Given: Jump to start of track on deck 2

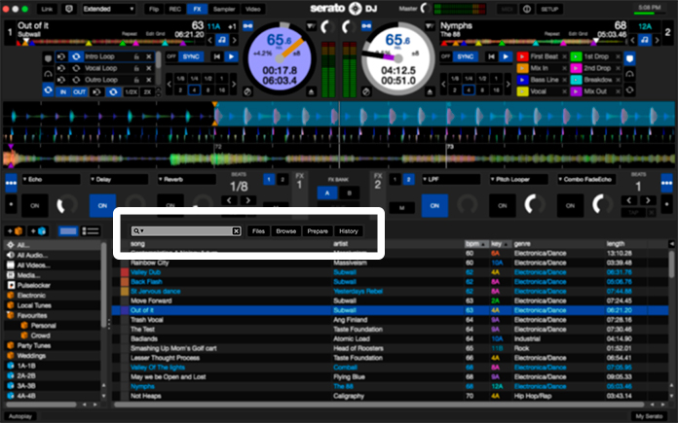Looking at the screenshot, I should [x=491, y=56].
